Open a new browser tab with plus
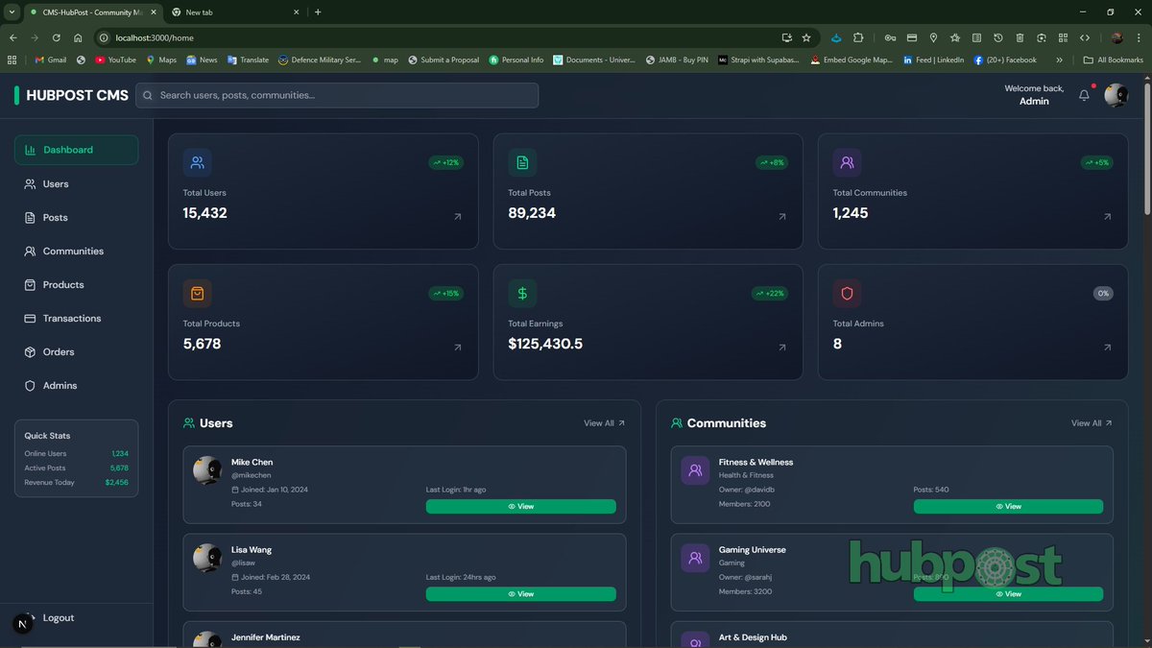 318,12
